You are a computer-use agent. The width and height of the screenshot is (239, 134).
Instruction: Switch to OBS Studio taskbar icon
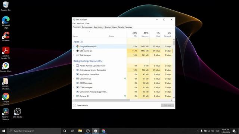(x=88, y=131)
